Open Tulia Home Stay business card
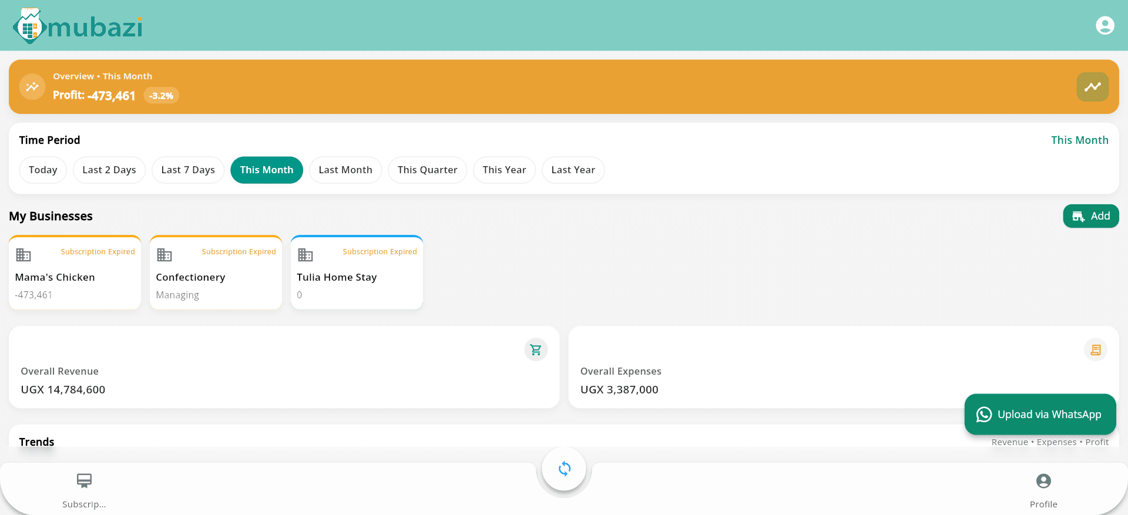Screen dimensions: 1128x515 tap(357, 272)
